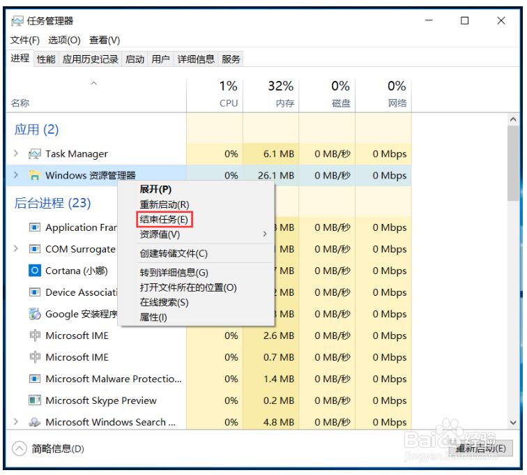This screenshot has height=475, width=527.
Task: Click the Microsoft IME 0.7 MB row icon
Action: (x=35, y=357)
